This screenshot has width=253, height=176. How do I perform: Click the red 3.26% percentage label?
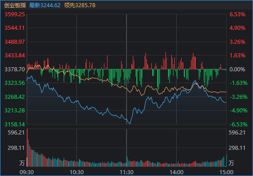(x=237, y=42)
